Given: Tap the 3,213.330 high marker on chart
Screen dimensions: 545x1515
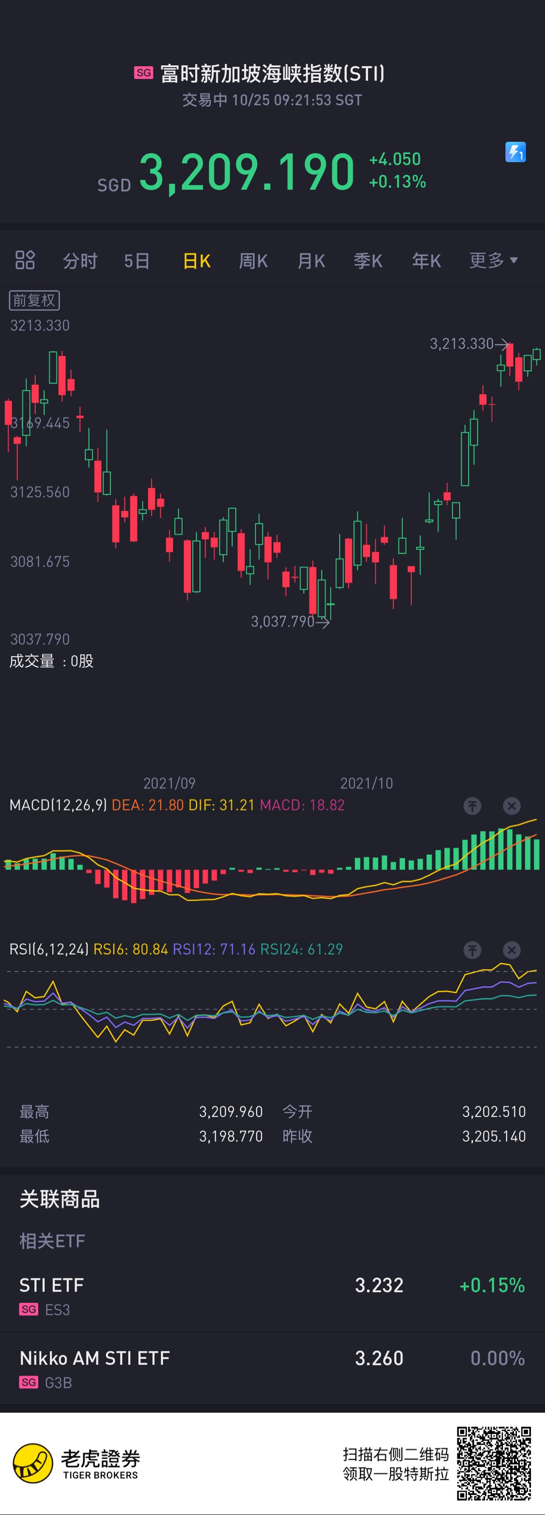Looking at the screenshot, I should [x=468, y=343].
